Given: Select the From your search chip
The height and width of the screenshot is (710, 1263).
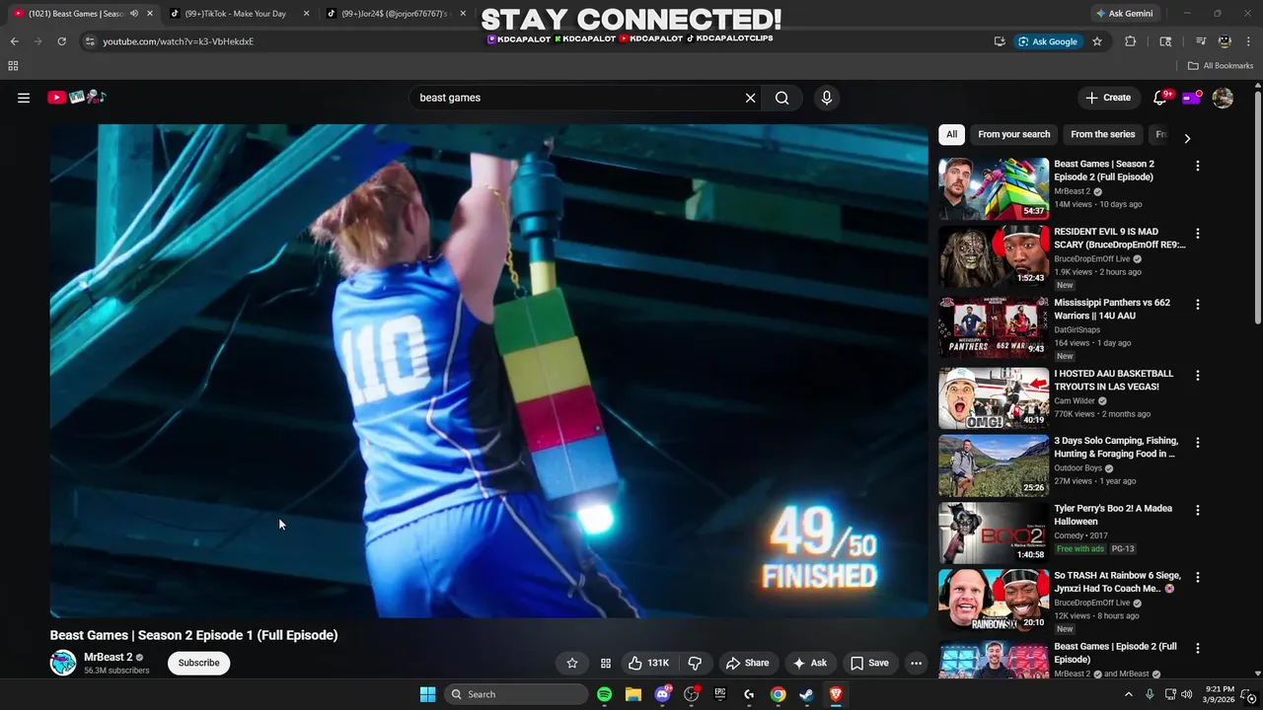Looking at the screenshot, I should coord(1014,134).
